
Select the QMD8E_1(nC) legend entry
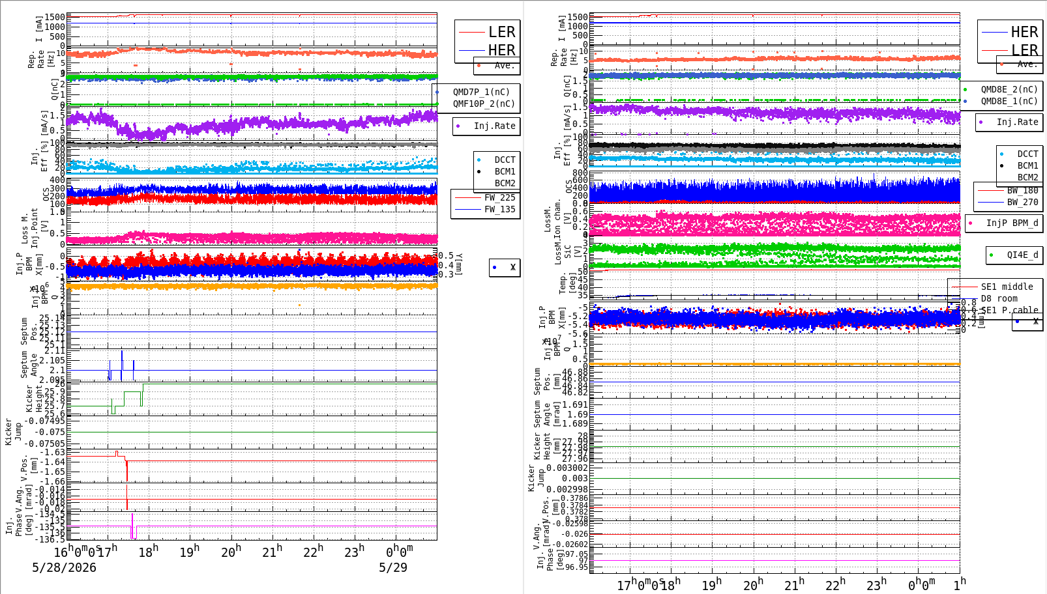[1009, 101]
